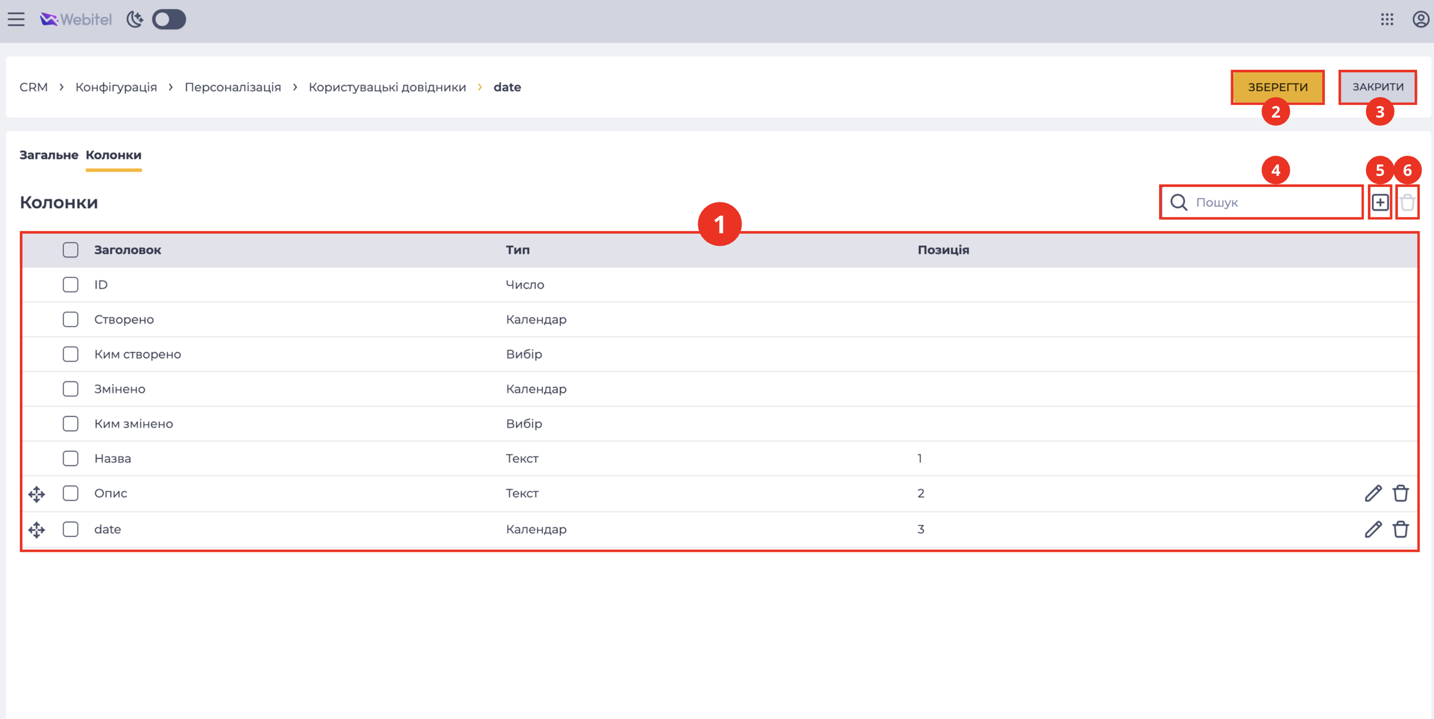The height and width of the screenshot is (719, 1434).
Task: Toggle the dark mode switch
Action: [x=169, y=19]
